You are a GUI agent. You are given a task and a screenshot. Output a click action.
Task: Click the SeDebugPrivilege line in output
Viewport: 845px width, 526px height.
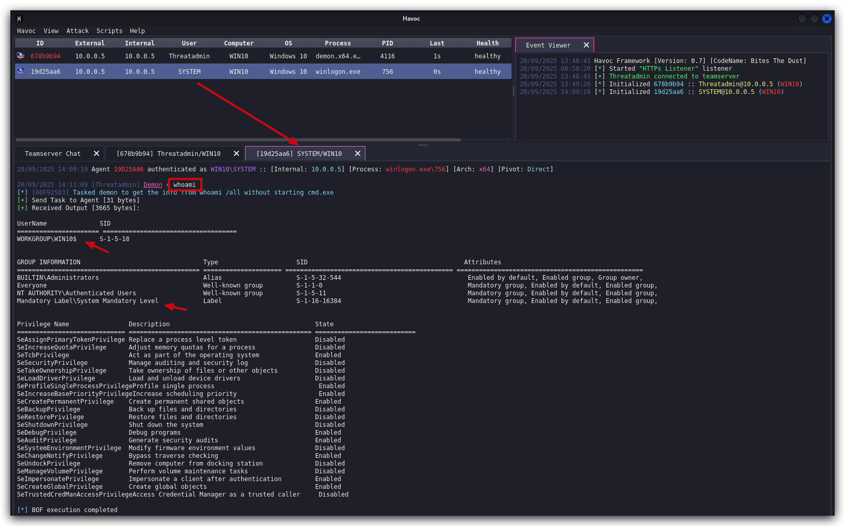tap(179, 433)
